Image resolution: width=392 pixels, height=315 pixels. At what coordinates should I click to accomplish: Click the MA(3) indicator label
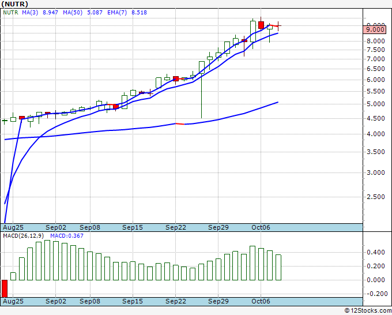(x=30, y=13)
